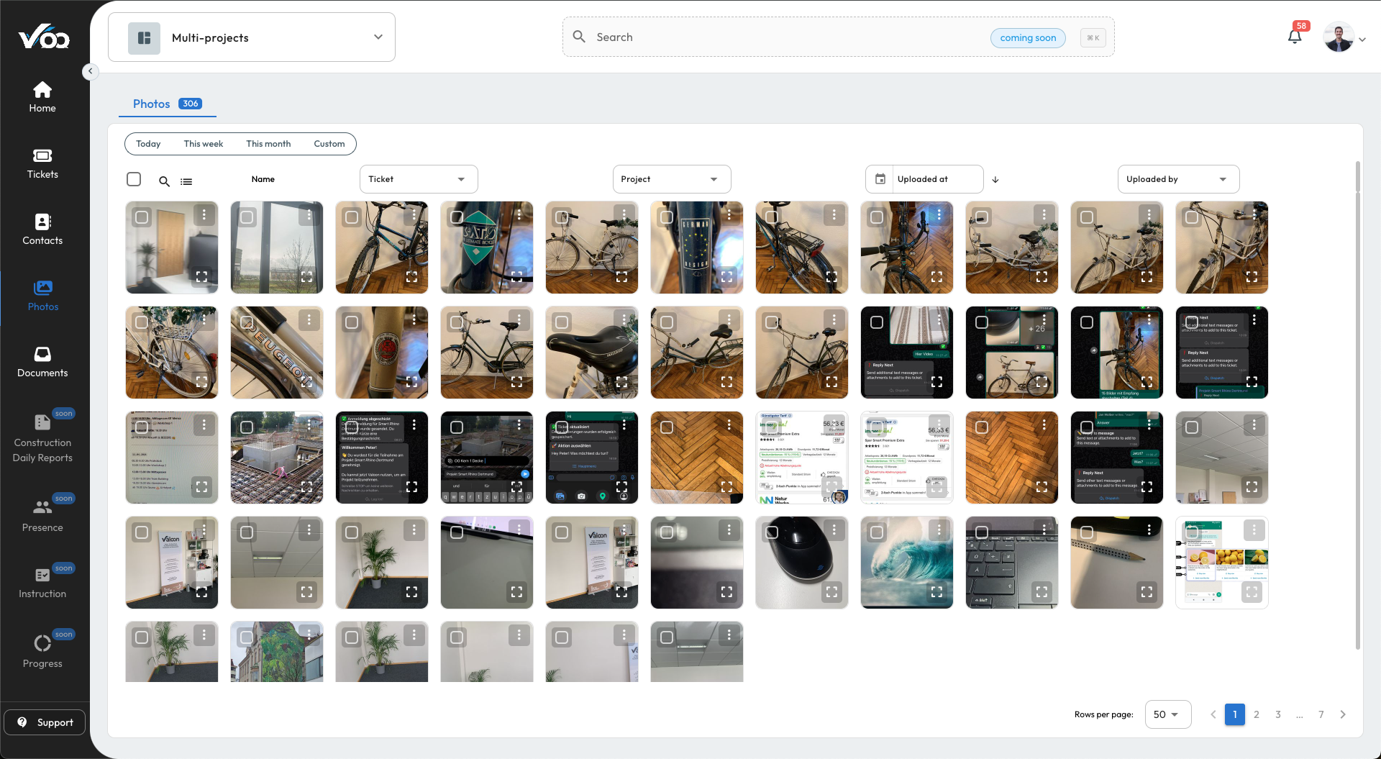Open the Documents section
Screen dimensions: 1381x759
pyautogui.click(x=42, y=361)
